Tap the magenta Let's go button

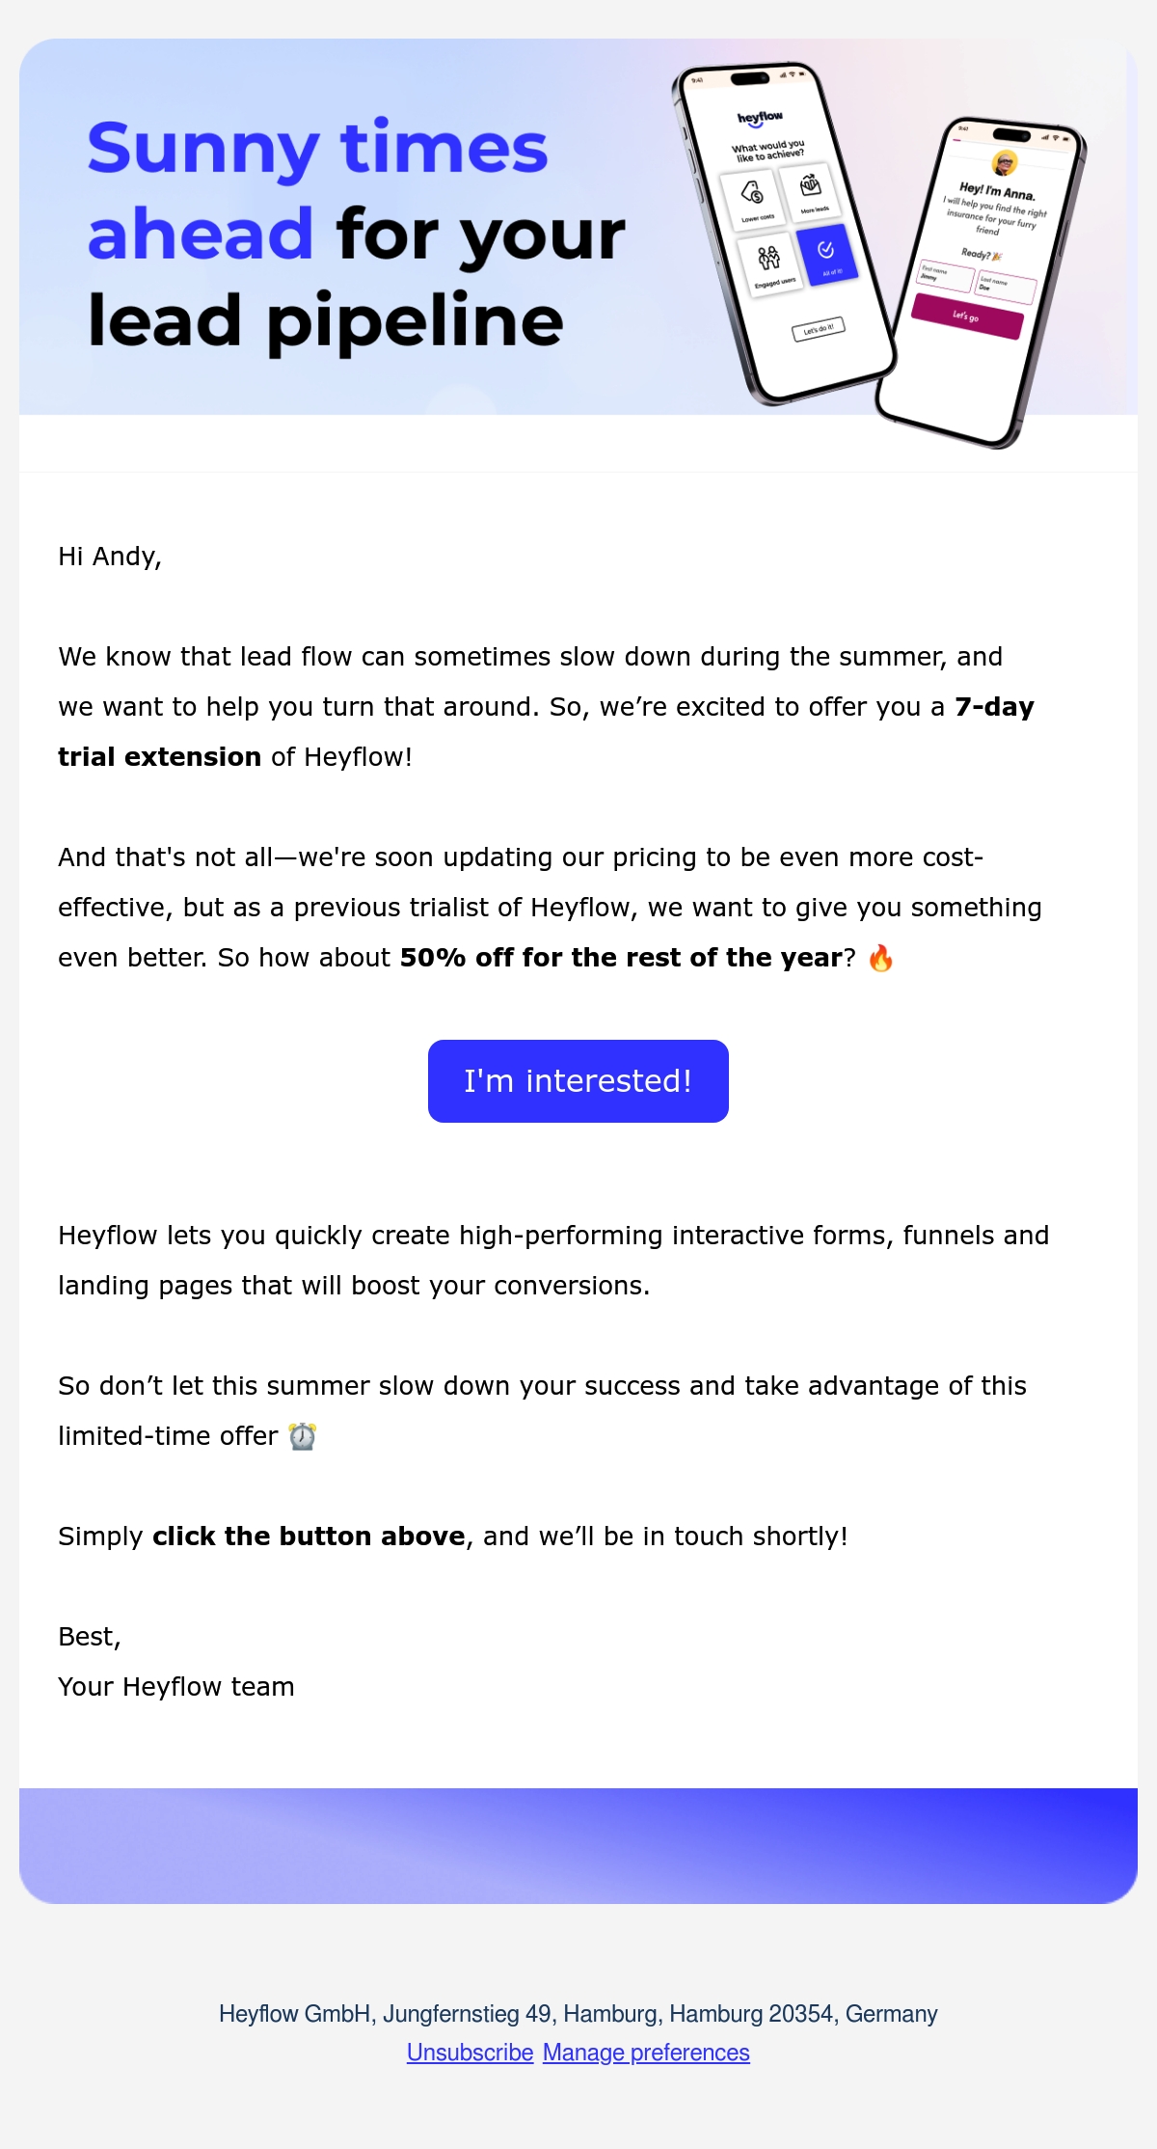pyautogui.click(x=967, y=316)
